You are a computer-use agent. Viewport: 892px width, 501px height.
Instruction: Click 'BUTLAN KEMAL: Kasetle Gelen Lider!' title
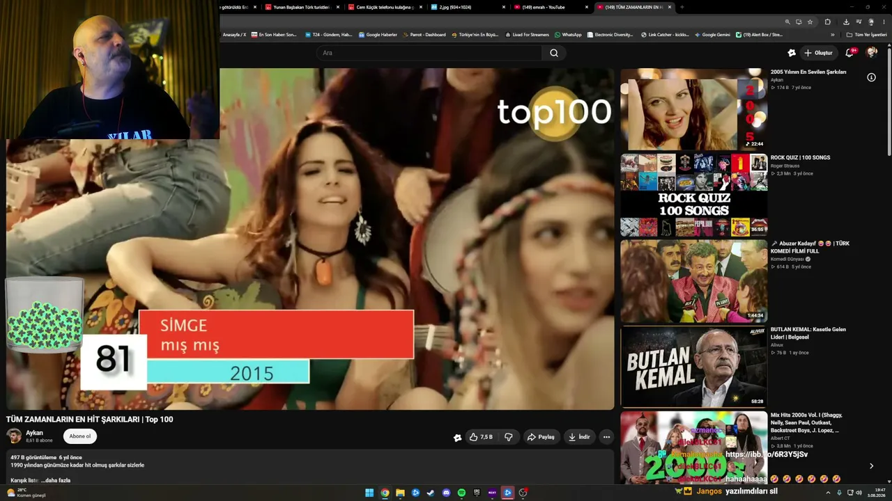808,333
